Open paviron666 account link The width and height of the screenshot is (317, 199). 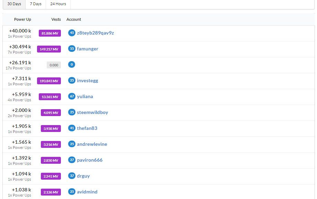tap(90, 160)
